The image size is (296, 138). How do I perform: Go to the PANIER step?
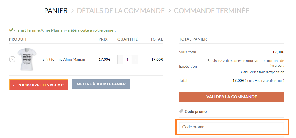point(56,10)
